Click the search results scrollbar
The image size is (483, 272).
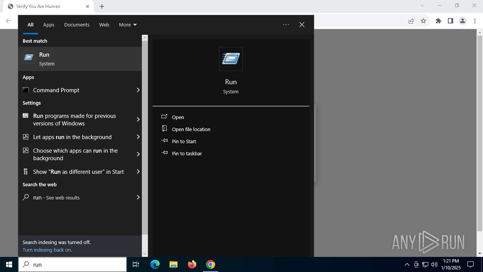pyautogui.click(x=145, y=138)
